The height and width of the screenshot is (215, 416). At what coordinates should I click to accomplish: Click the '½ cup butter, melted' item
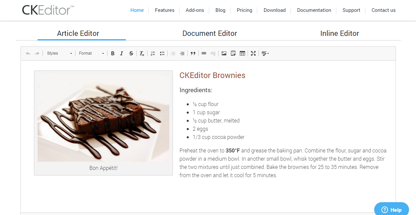(x=216, y=121)
